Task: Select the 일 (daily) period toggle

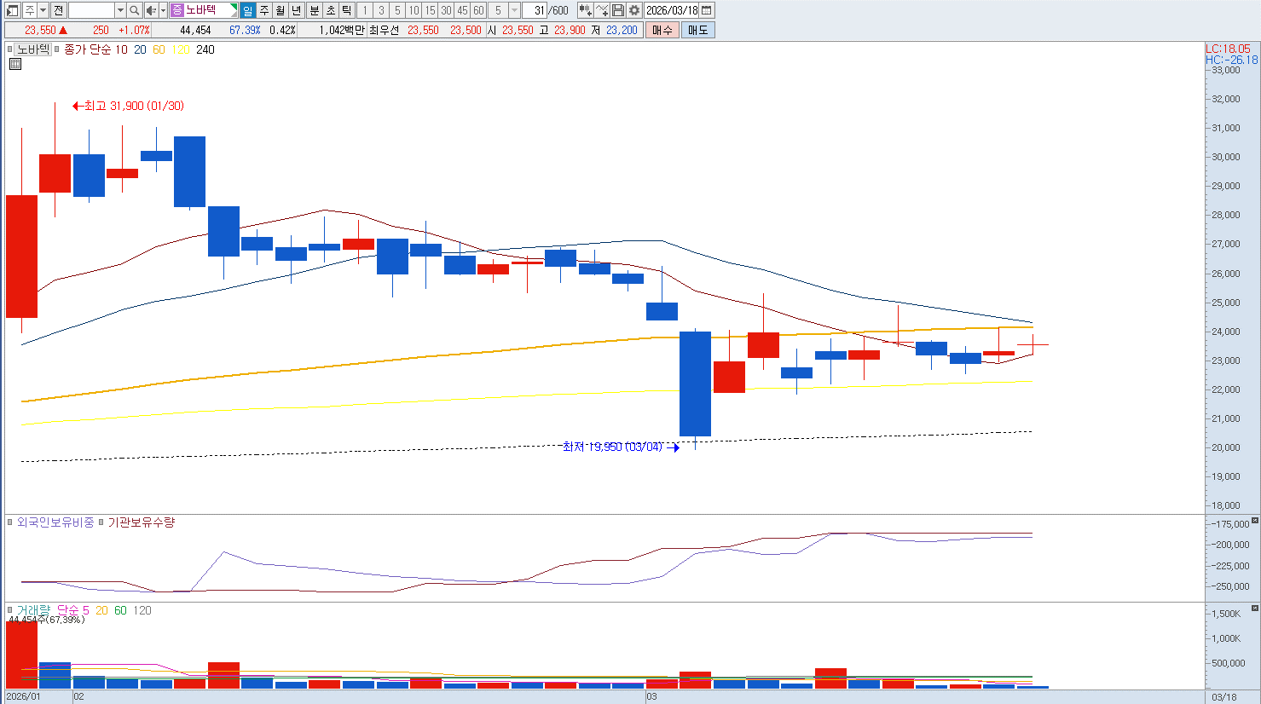Action: (247, 10)
